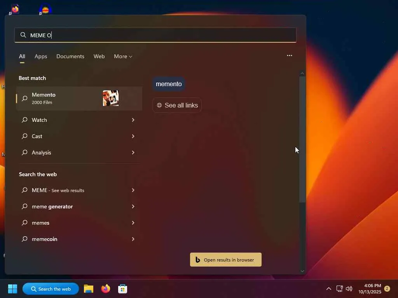Click the preview pane scrollbar thumb
The image size is (398, 298).
(x=302, y=139)
